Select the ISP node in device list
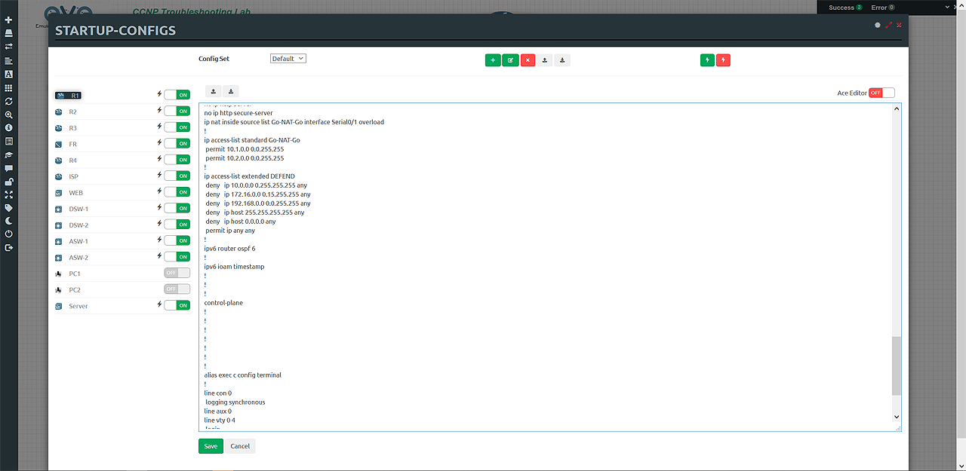 tap(73, 176)
